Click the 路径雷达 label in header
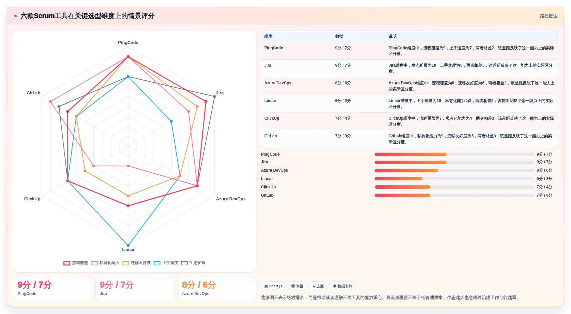Image resolution: width=571 pixels, height=314 pixels. pyautogui.click(x=548, y=16)
